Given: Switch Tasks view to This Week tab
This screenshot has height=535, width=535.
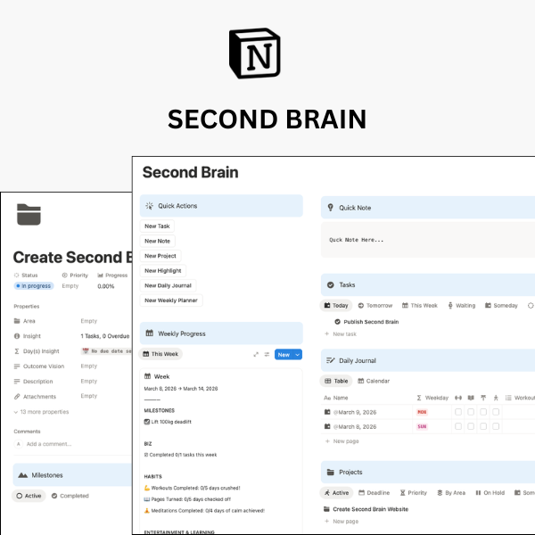Looking at the screenshot, I should (x=420, y=305).
